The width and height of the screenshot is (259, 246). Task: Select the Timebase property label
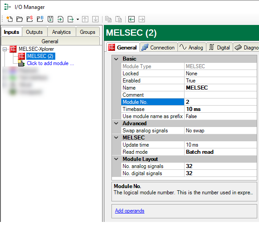tap(152, 109)
